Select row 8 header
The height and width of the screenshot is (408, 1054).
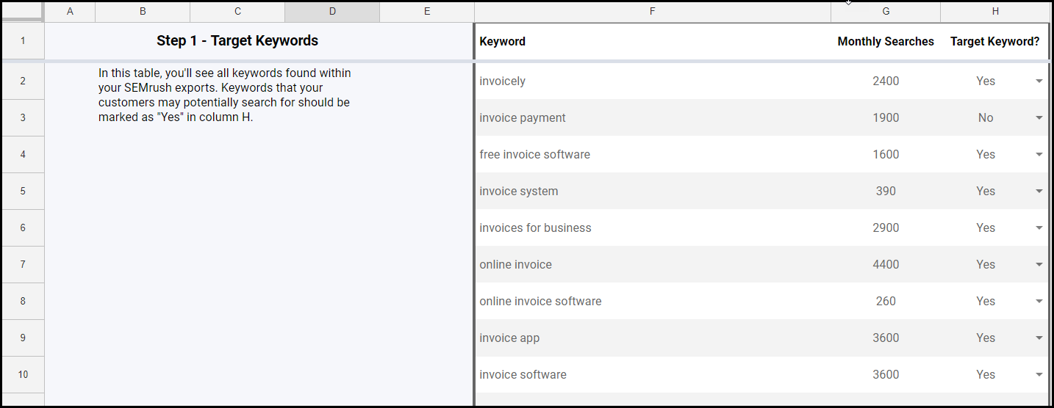coord(23,301)
